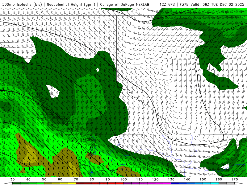Click the '30' value on the color scale
247x185 pixels.
tap(12, 179)
